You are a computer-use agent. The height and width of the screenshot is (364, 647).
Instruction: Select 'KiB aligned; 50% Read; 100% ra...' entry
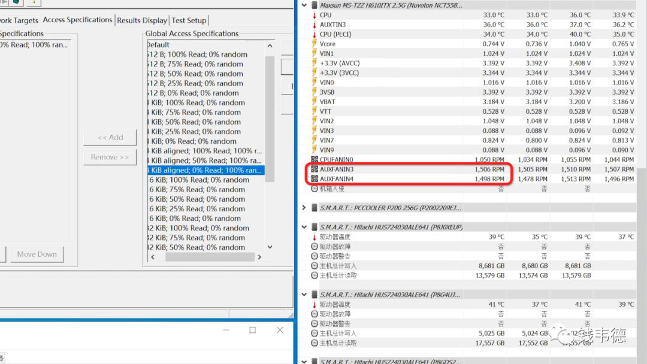(x=206, y=160)
